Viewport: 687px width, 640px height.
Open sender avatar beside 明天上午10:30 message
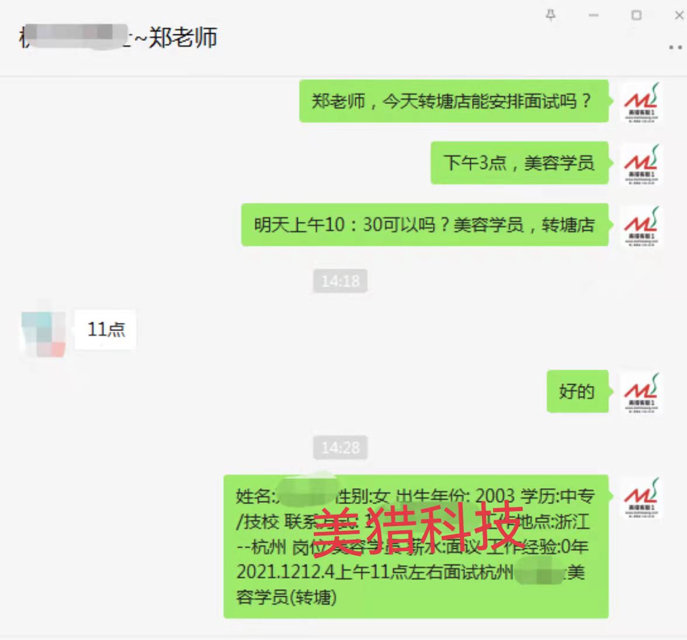click(641, 226)
